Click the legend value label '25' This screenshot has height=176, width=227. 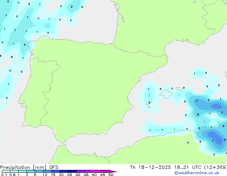tap(69, 175)
